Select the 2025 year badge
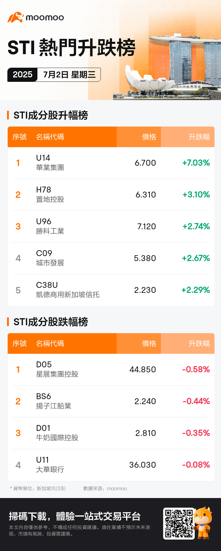Image resolution: width=221 pixels, height=551 pixels. (x=22, y=74)
